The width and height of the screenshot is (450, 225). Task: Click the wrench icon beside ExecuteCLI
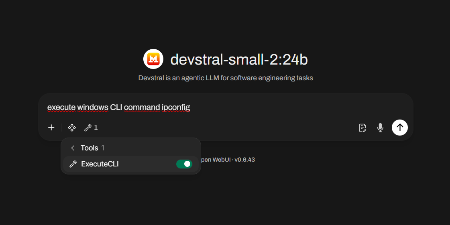pyautogui.click(x=73, y=164)
